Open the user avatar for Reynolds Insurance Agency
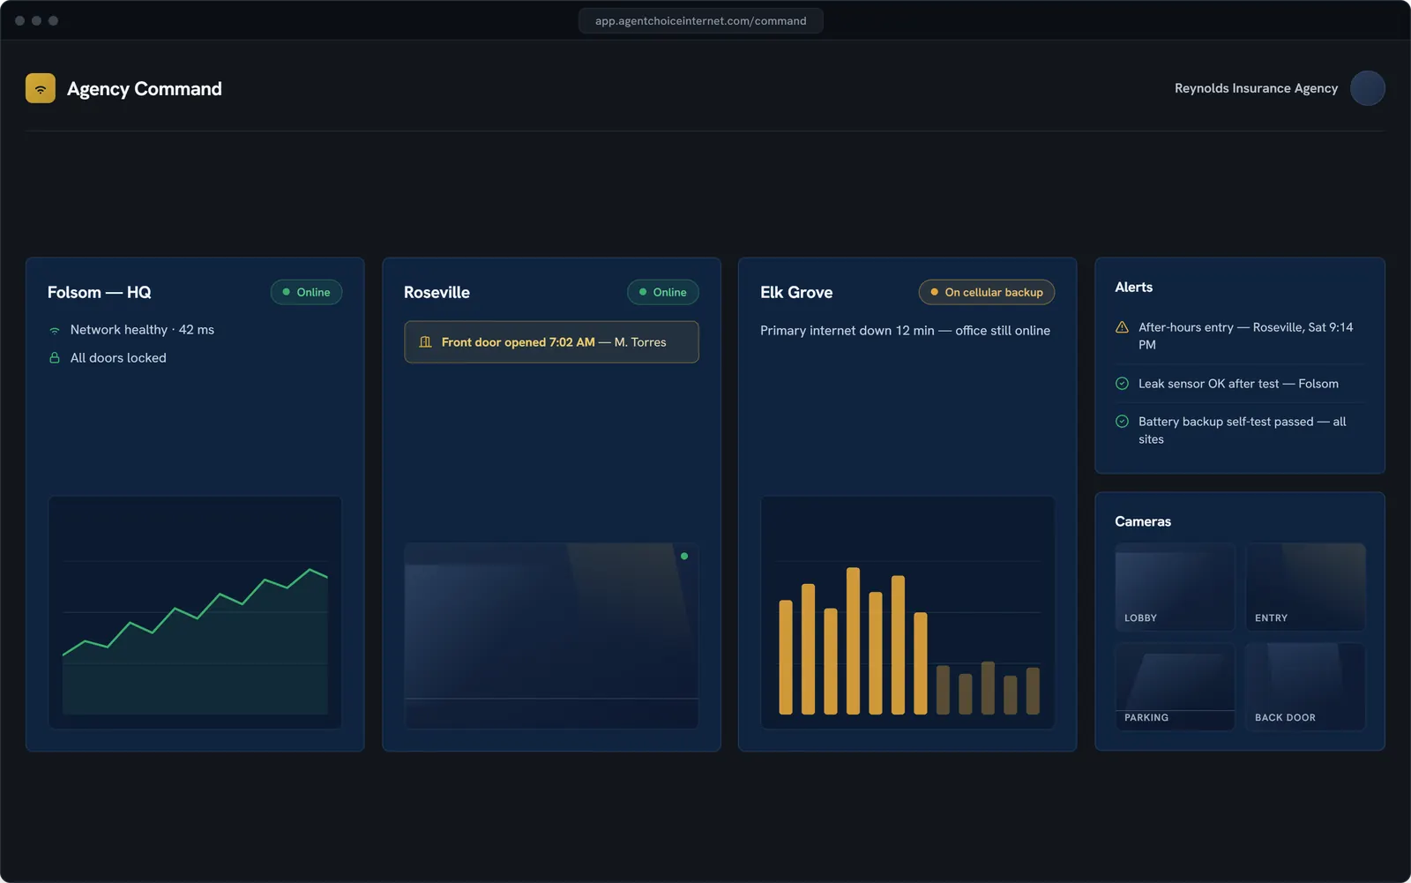The height and width of the screenshot is (883, 1411). point(1368,88)
